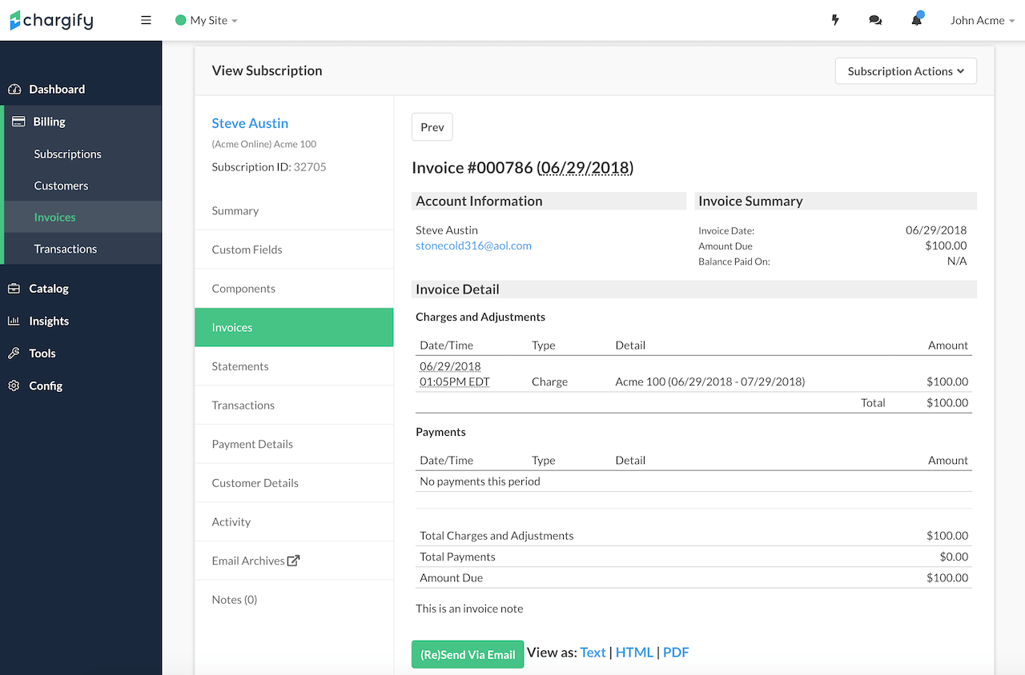Viewport: 1025px width, 675px height.
Task: Open the subscription Transactions tab
Action: coord(294,405)
